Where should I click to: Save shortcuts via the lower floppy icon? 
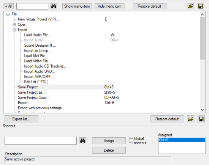pyautogui.click(x=201, y=119)
